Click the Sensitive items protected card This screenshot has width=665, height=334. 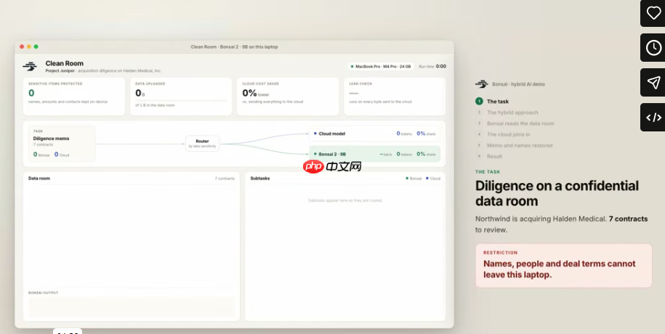tap(74, 97)
